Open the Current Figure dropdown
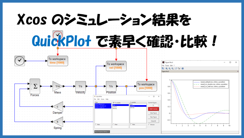Screen dimensions: 244x138 tap(156, 105)
